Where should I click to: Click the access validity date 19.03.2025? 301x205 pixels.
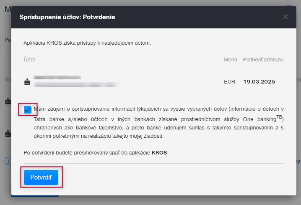click(x=259, y=82)
